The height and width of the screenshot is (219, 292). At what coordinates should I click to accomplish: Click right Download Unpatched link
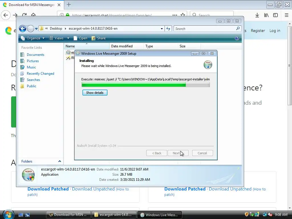pos(230,189)
